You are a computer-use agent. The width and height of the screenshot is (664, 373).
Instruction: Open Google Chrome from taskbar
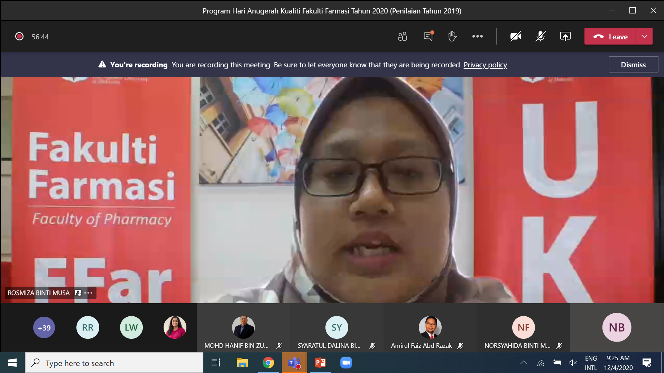click(x=268, y=363)
